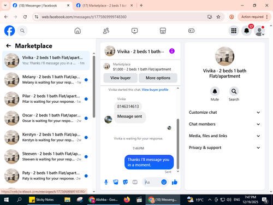Open the Facebook menu grid icon
This screenshot has height=205, width=273.
(234, 31)
